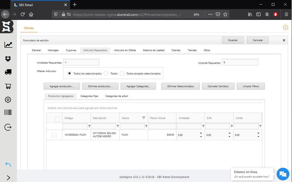Click the Unidades Requeridas input field
The height and width of the screenshot is (182, 292).
(81, 62)
